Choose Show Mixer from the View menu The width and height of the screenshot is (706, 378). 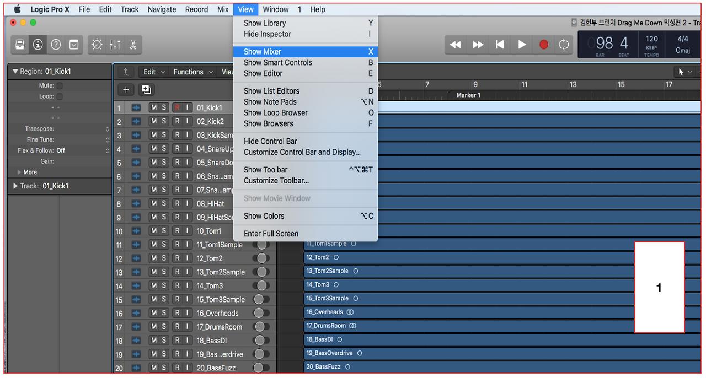pos(306,52)
